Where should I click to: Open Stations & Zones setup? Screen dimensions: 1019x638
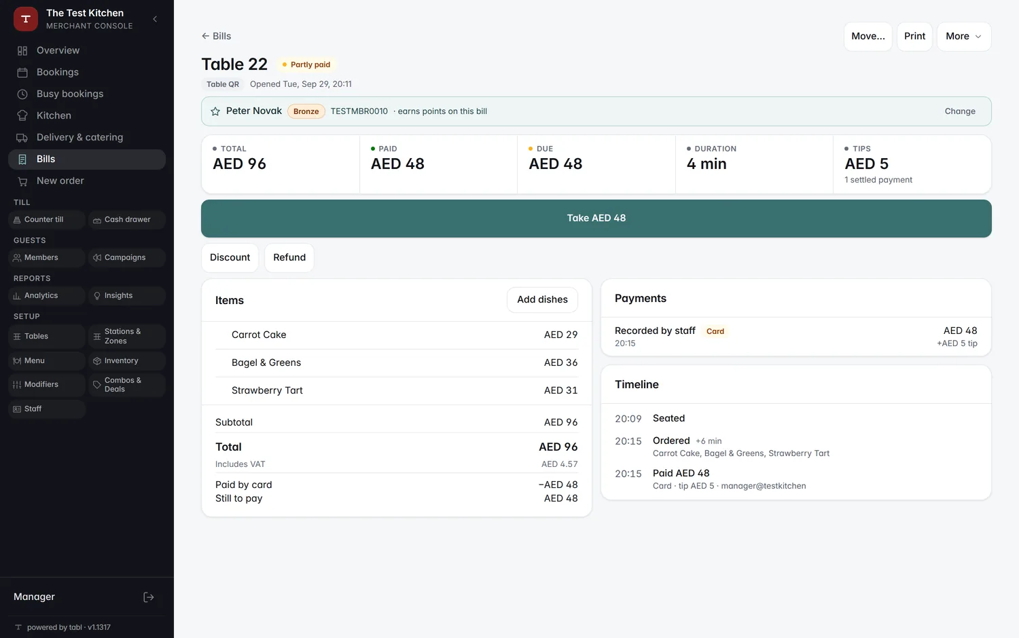(x=127, y=336)
